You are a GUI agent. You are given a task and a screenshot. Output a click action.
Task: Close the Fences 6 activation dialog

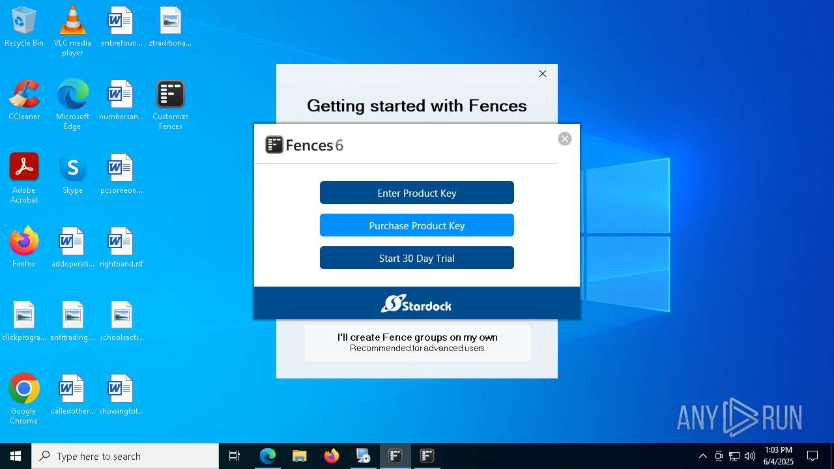click(565, 139)
